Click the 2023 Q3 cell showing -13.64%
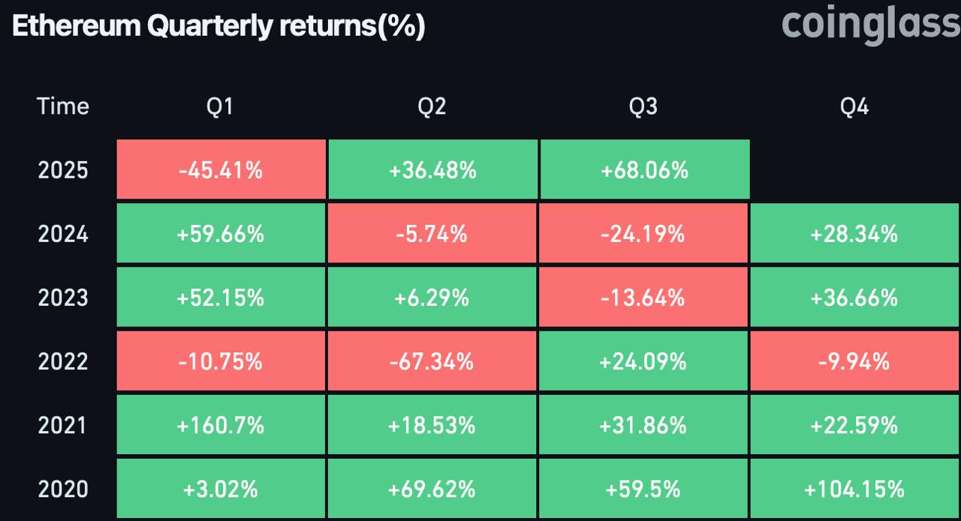This screenshot has width=961, height=521. click(x=643, y=298)
